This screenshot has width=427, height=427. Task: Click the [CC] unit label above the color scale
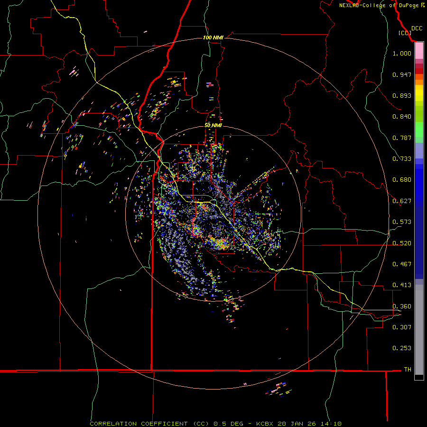(x=404, y=33)
